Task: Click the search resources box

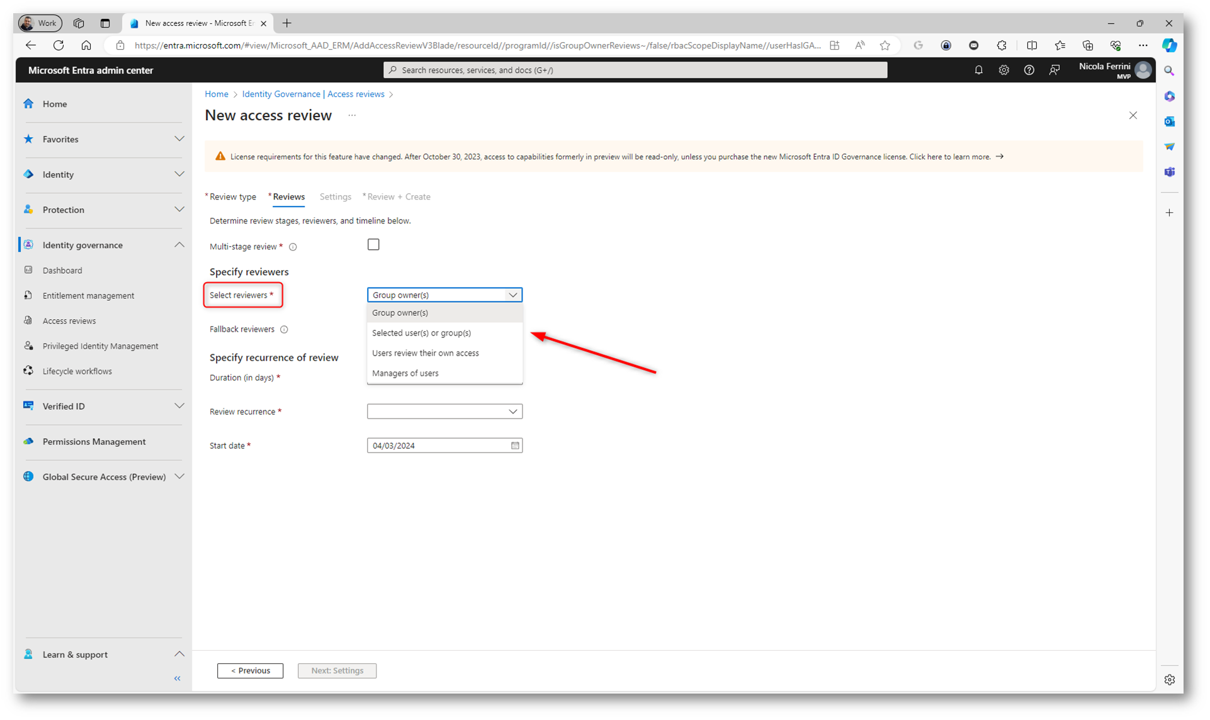Action: 635,70
